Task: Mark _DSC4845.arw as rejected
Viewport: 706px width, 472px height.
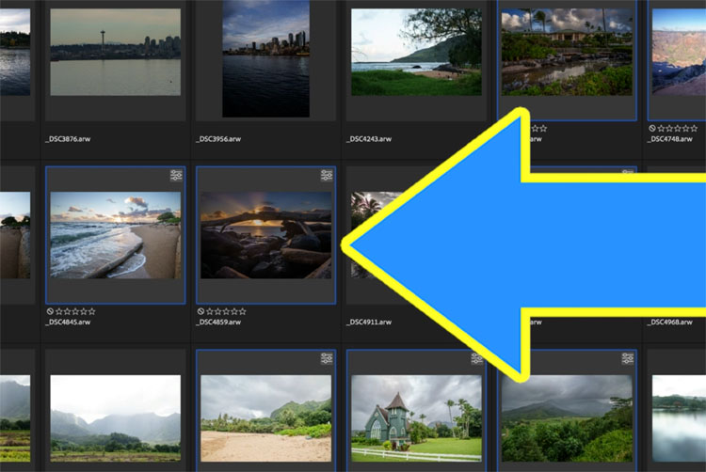Action: [x=50, y=311]
